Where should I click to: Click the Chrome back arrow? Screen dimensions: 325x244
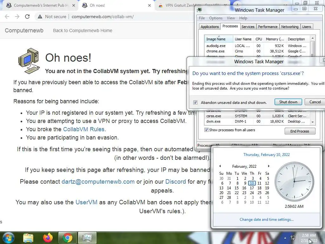[7, 17]
